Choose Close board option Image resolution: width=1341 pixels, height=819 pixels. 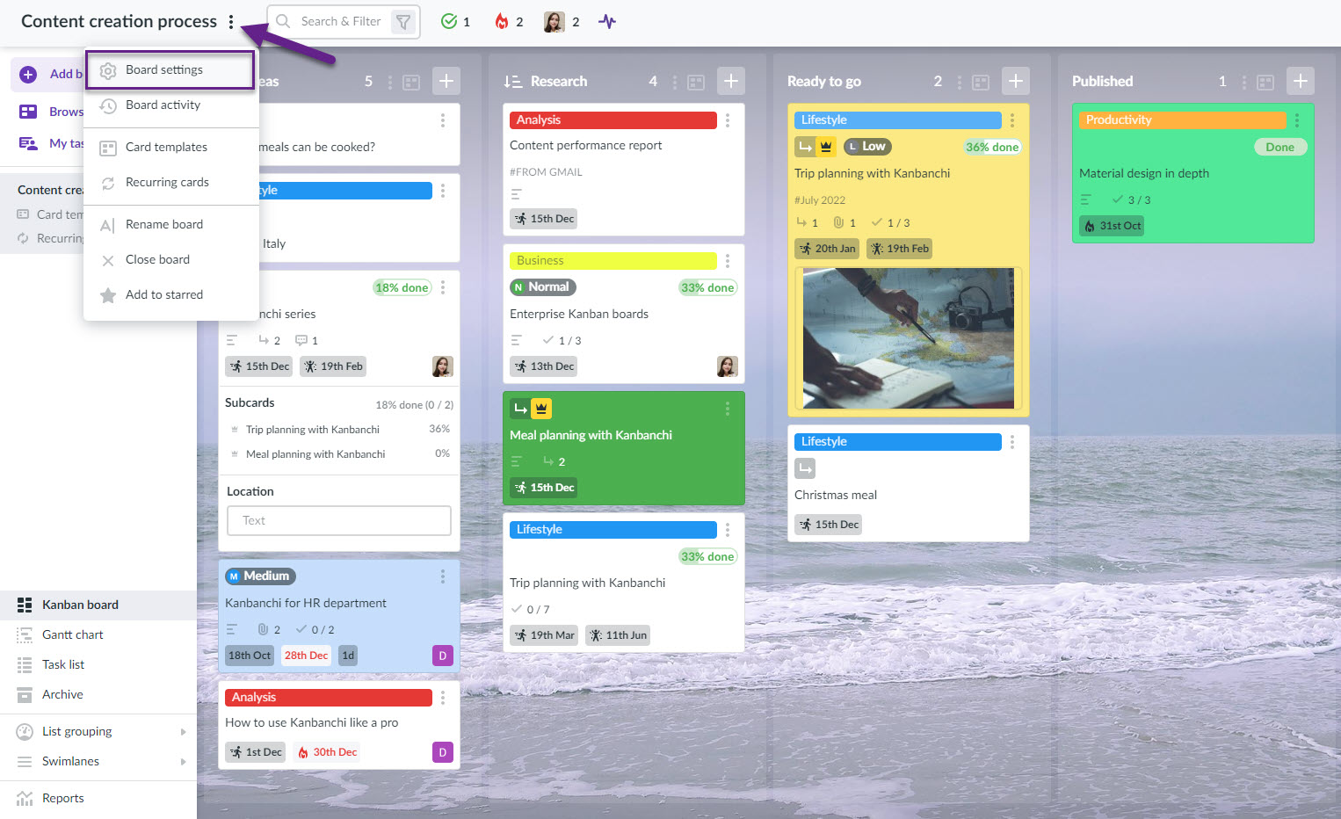pos(170,260)
